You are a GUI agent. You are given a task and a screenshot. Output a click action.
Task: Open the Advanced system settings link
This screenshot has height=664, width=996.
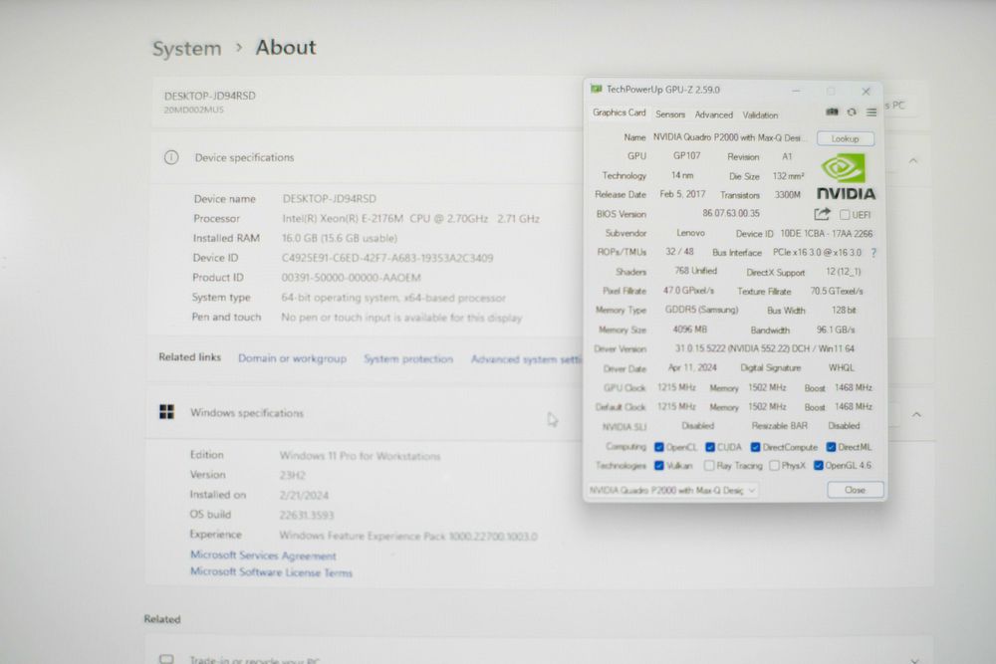pos(525,359)
